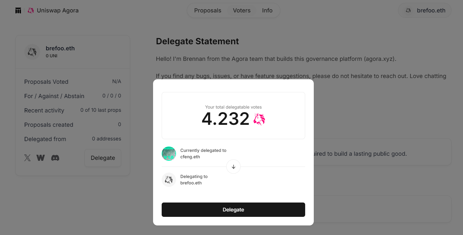Open the brefoo.eth wallet account menu
Screen dimensions: 463x235
pyautogui.click(x=425, y=11)
